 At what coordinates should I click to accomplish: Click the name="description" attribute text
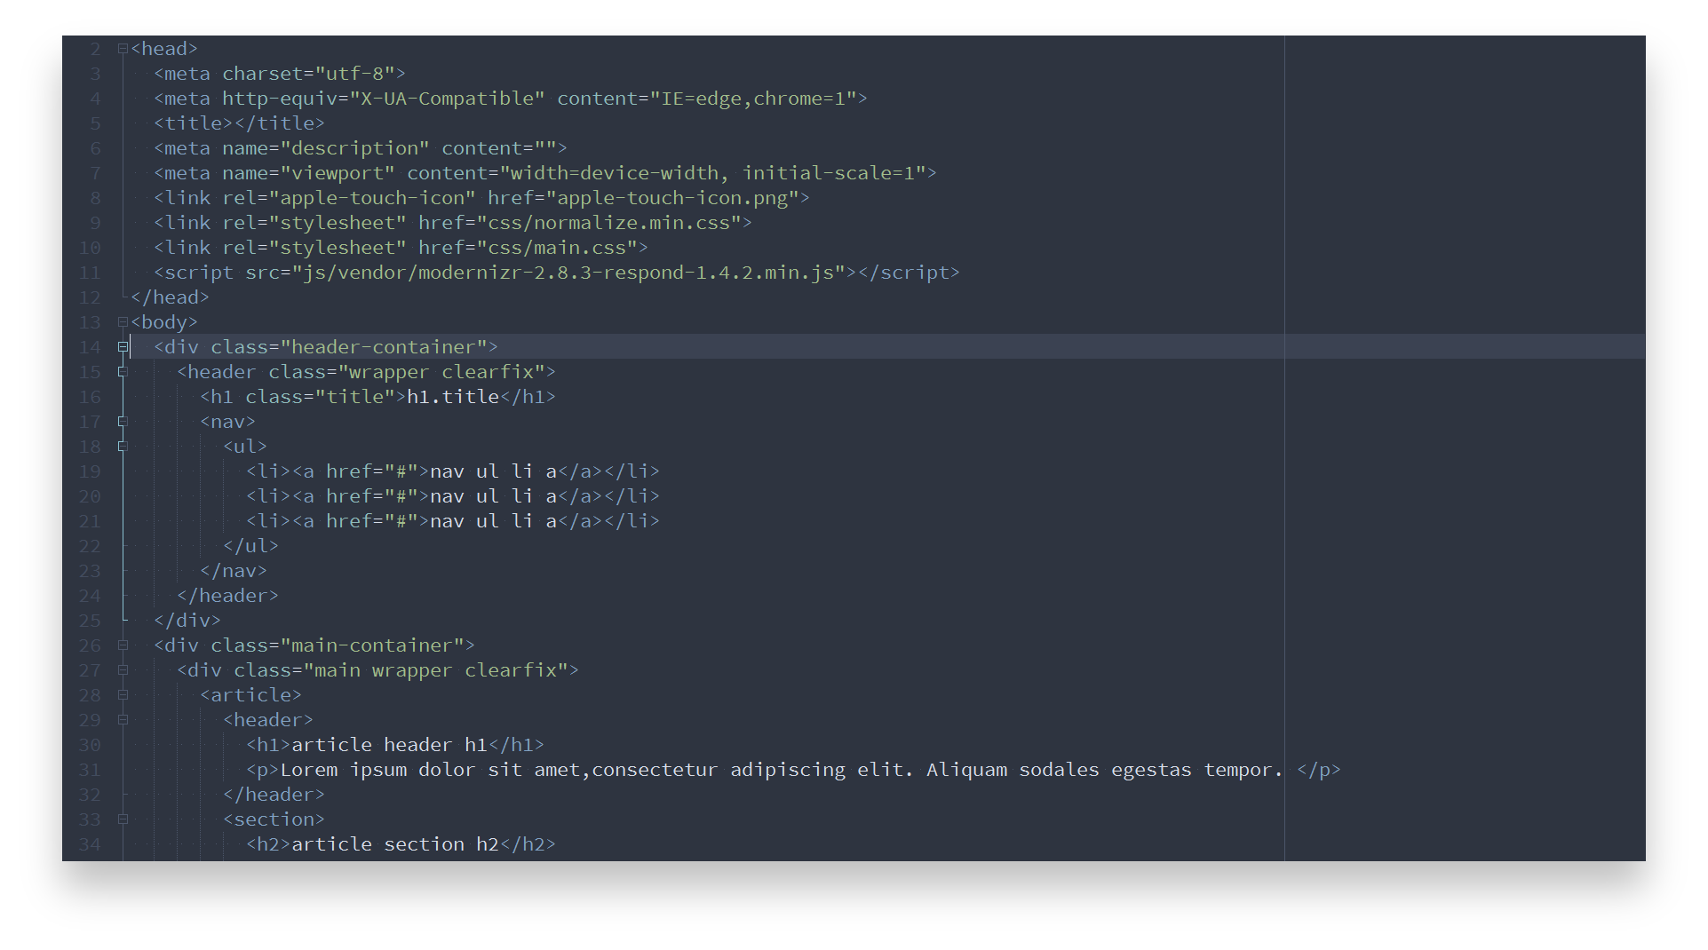(326, 148)
